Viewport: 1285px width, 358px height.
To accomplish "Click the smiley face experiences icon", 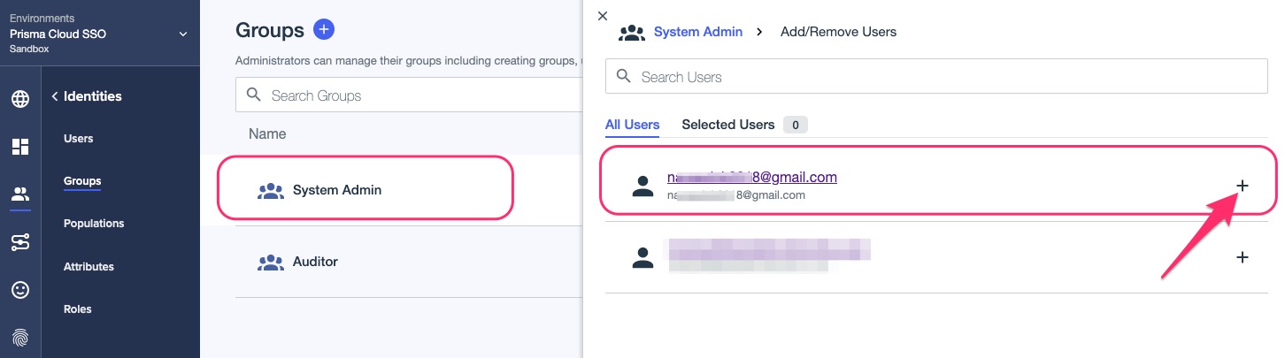I will coord(19,290).
